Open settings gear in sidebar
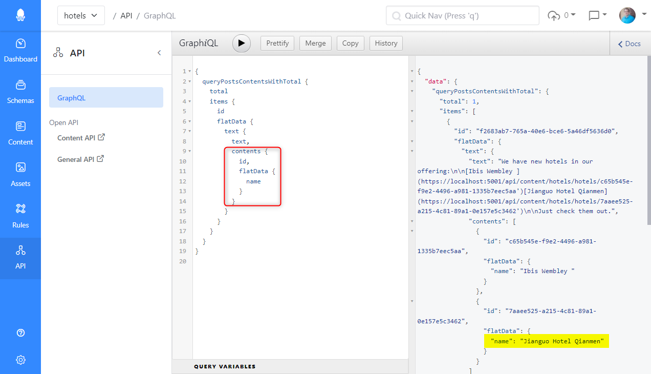The height and width of the screenshot is (374, 651). point(20,360)
